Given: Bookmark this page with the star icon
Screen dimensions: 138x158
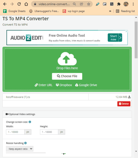Looking at the screenshot, I should click(x=89, y=4).
